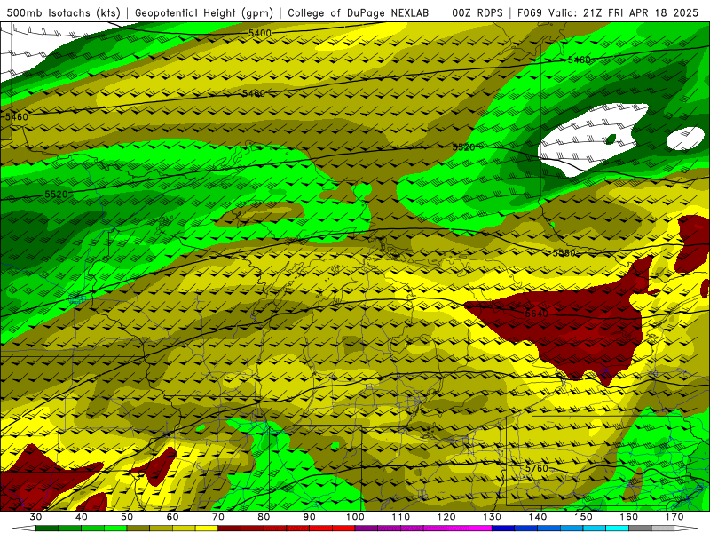
Task: Click the 60 value on the color scale
Action: [172, 517]
